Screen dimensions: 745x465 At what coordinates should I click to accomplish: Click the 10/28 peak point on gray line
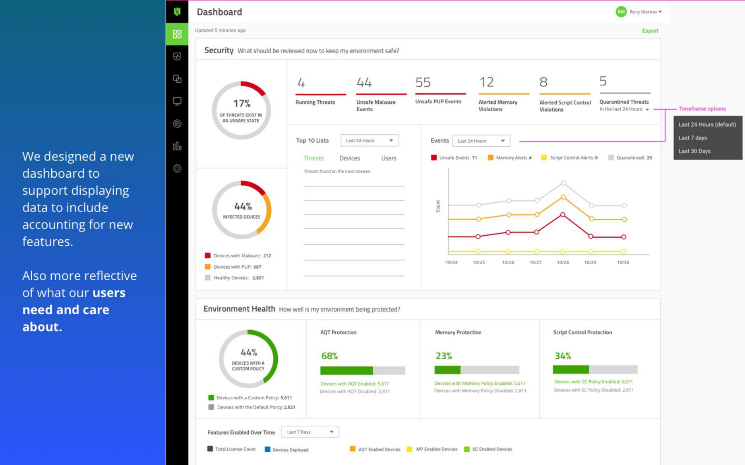pyautogui.click(x=563, y=183)
